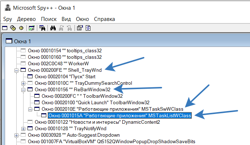Click the Log Messages toolbar icon
This screenshot has height=145, width=250.
31,28
